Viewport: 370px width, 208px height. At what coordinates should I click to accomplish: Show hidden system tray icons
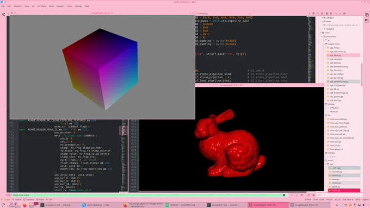pyautogui.click(x=368, y=205)
